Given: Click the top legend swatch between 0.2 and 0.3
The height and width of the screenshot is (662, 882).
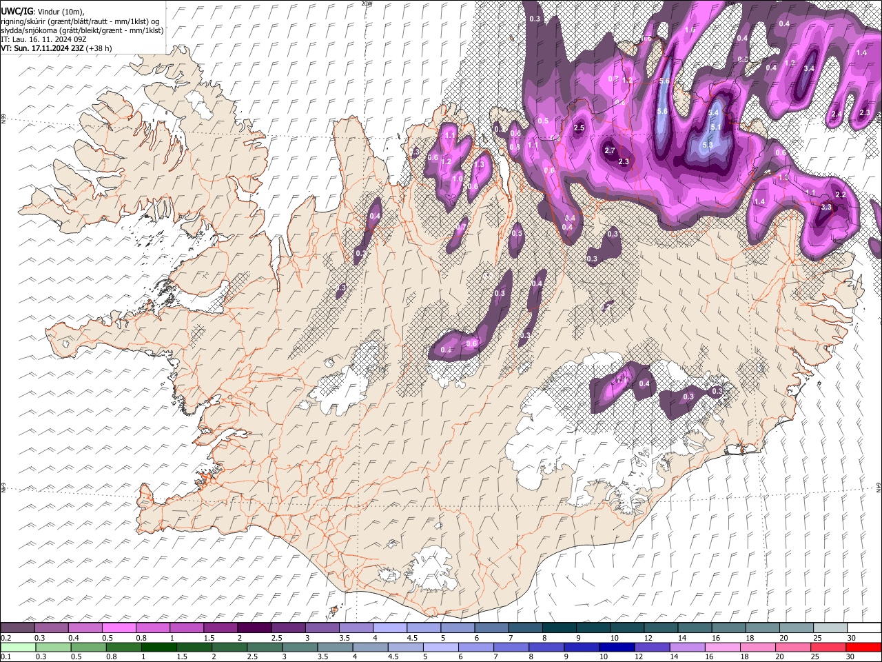Looking at the screenshot, I should pyautogui.click(x=17, y=628).
